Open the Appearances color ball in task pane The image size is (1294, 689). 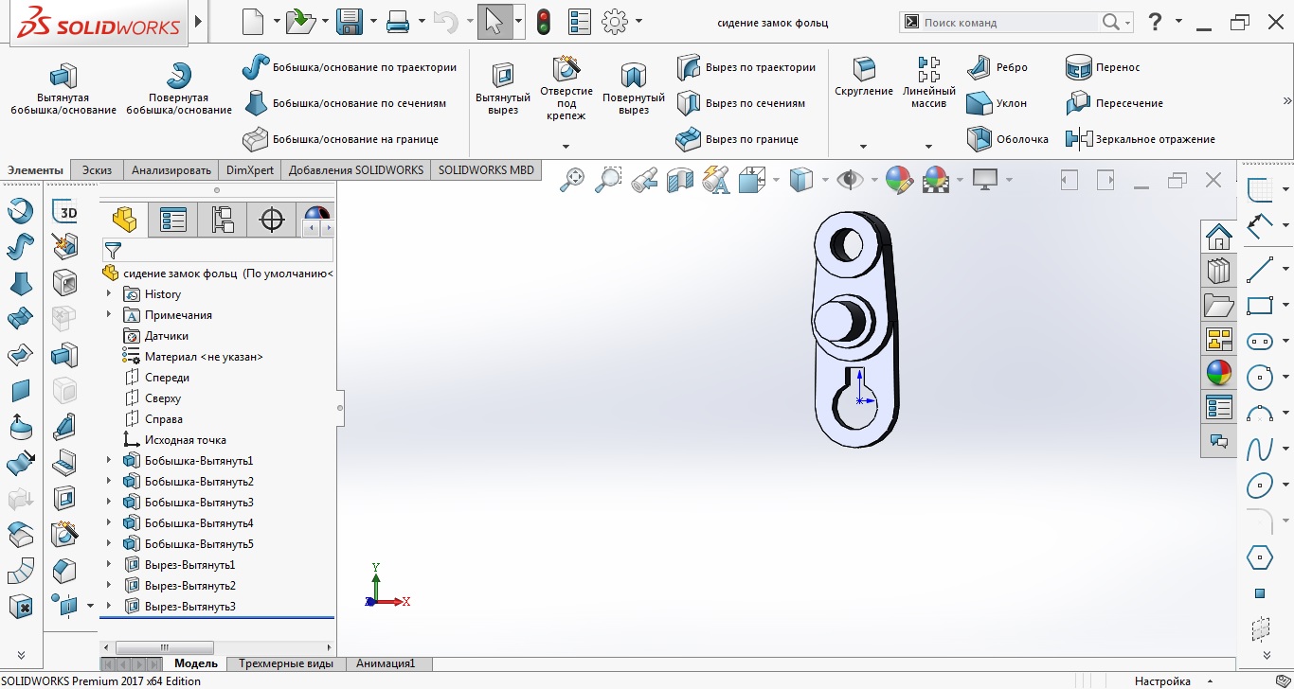pos(1218,373)
